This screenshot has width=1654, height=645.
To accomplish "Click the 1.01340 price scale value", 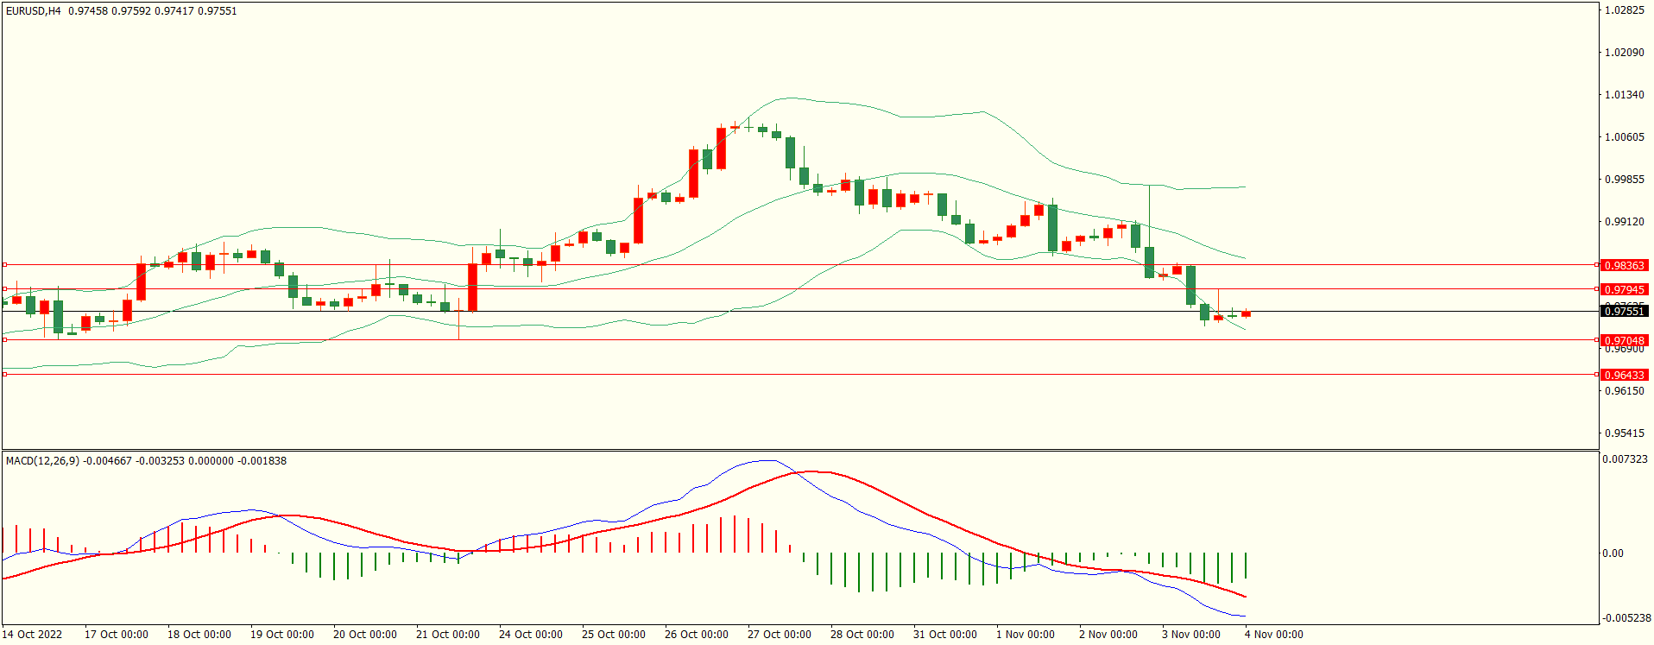I will point(1624,95).
